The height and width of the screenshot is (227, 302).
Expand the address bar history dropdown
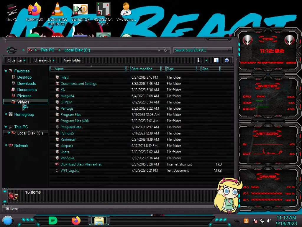tap(159, 50)
